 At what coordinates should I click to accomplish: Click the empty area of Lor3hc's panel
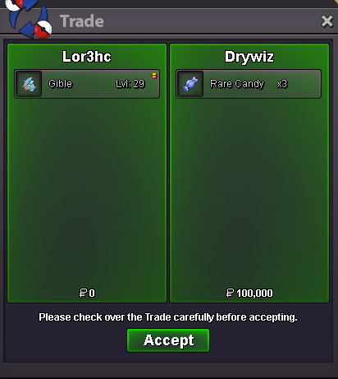pos(87,192)
